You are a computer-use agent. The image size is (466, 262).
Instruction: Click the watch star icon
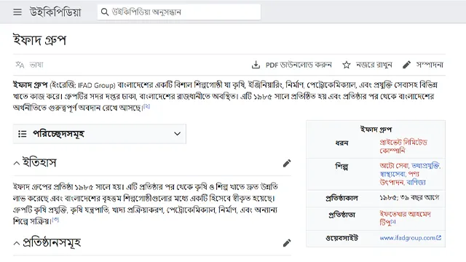coord(347,65)
